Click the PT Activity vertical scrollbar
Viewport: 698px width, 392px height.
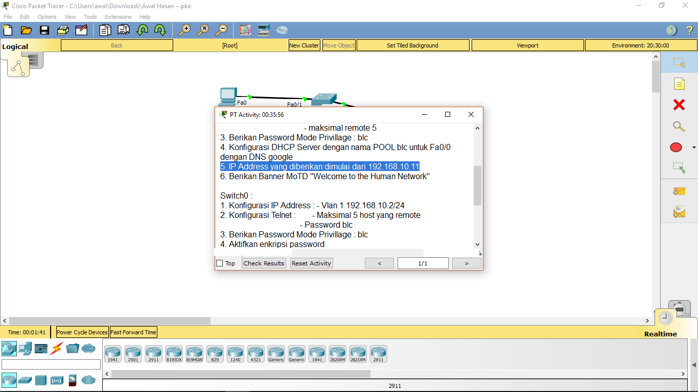coord(478,186)
